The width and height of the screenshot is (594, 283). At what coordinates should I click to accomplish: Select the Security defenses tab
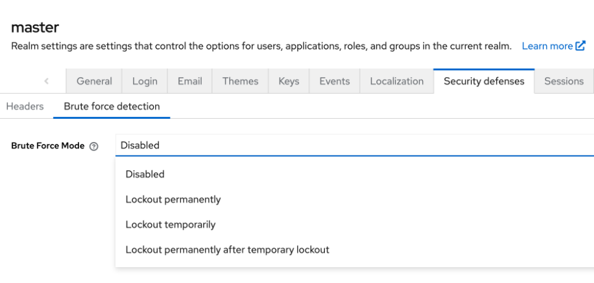pos(484,81)
